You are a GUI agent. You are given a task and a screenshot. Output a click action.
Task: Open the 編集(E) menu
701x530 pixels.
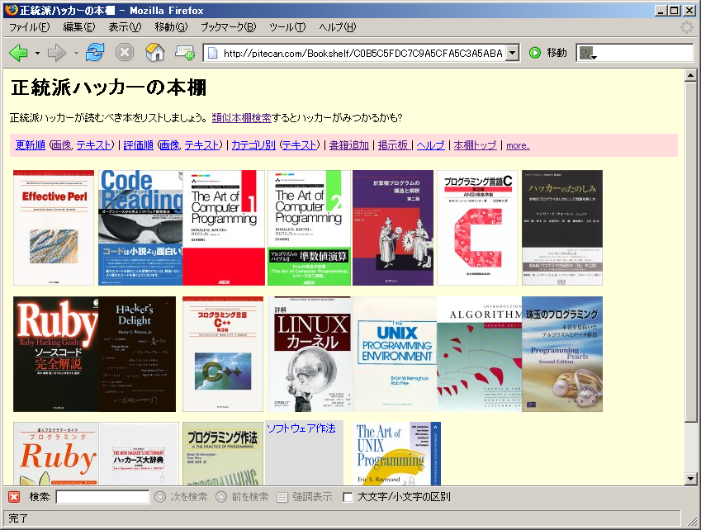click(79, 27)
